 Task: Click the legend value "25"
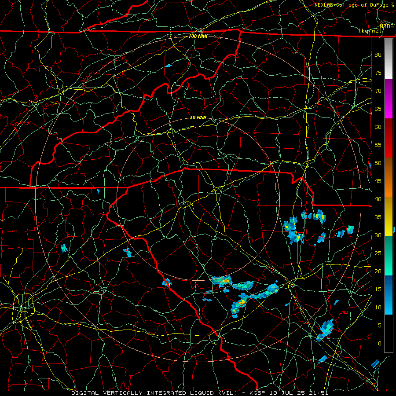point(378,253)
